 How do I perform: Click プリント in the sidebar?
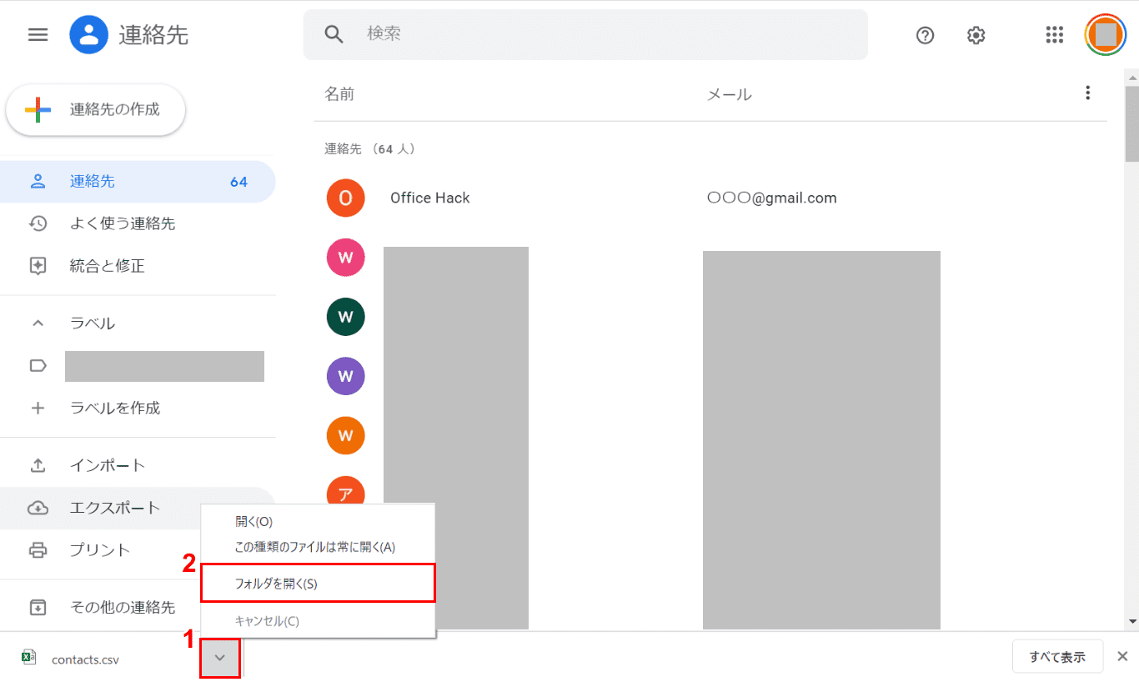click(100, 549)
